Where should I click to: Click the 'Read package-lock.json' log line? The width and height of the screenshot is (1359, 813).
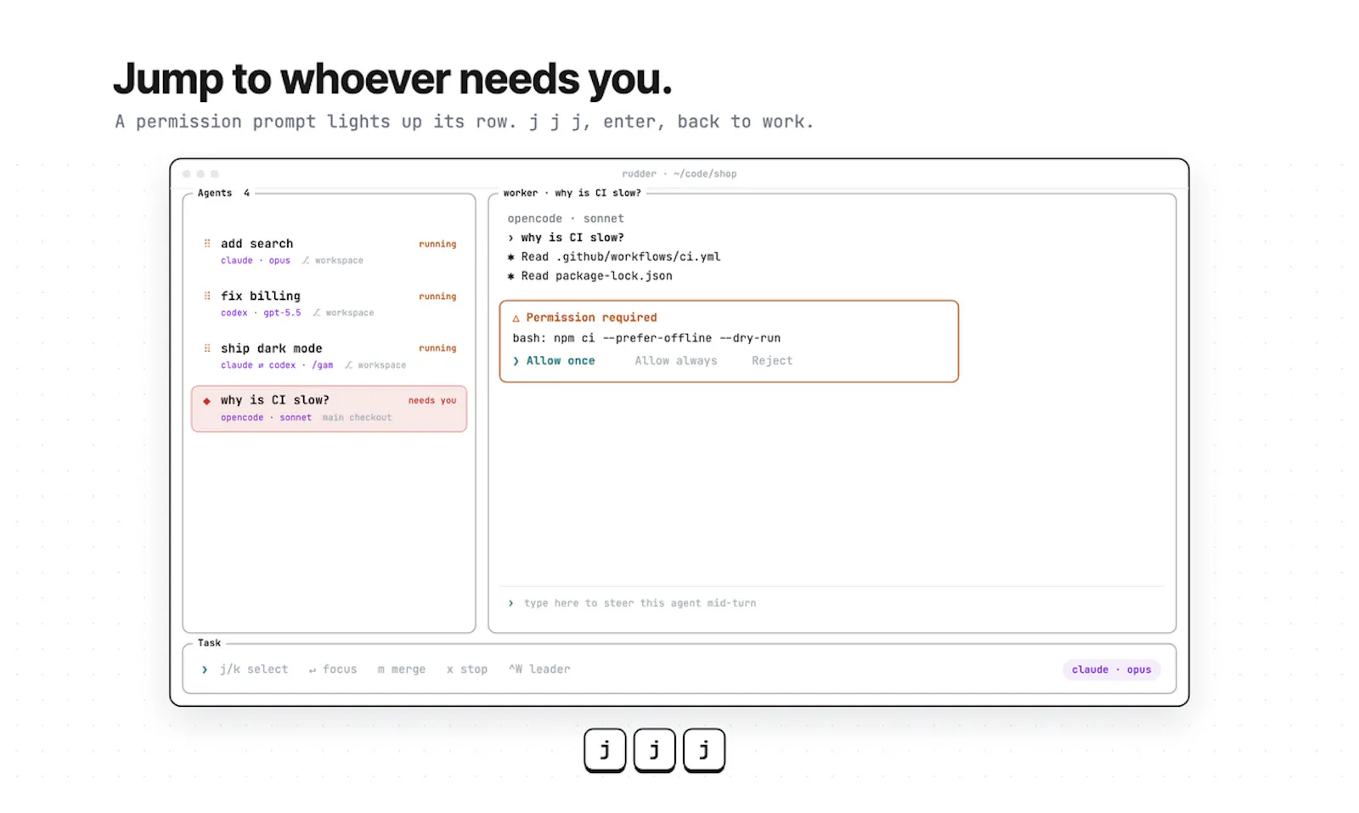[x=590, y=276]
